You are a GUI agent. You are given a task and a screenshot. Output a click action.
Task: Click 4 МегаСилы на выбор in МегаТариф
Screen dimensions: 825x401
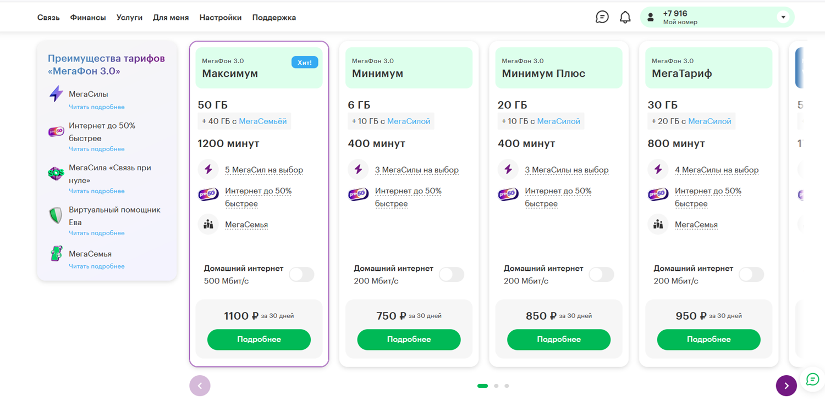coord(717,170)
